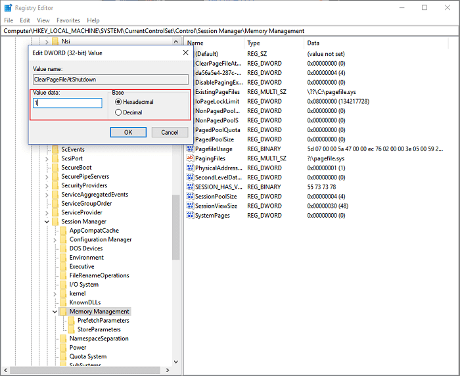Click the tree pane horizontal scrollbar thumb
This screenshot has width=460, height=376.
(85, 370)
